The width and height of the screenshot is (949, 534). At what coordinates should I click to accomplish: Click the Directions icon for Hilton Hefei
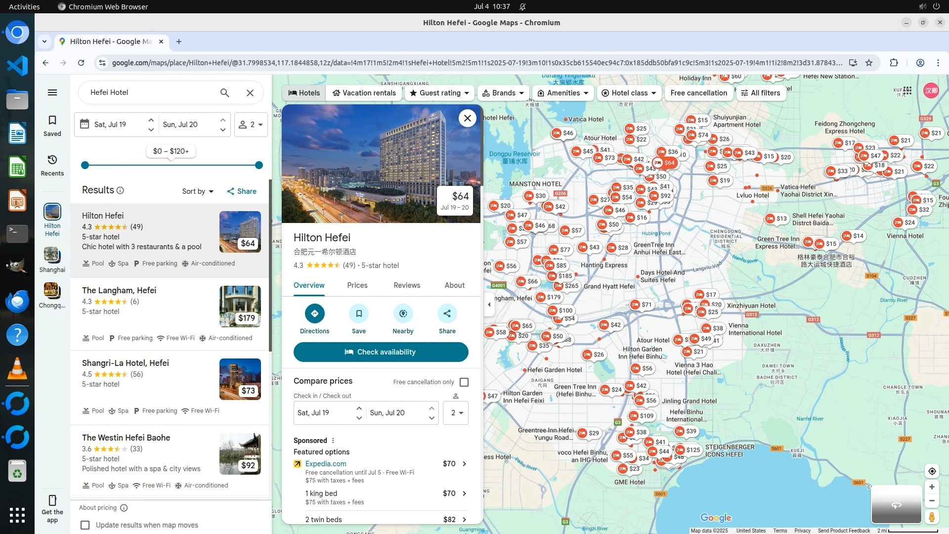pyautogui.click(x=314, y=313)
